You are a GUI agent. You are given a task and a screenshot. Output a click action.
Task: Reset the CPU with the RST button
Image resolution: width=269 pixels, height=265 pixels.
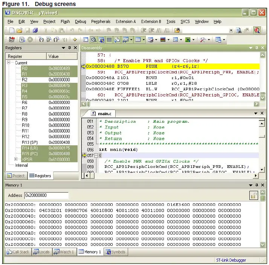pyautogui.click(x=12, y=40)
